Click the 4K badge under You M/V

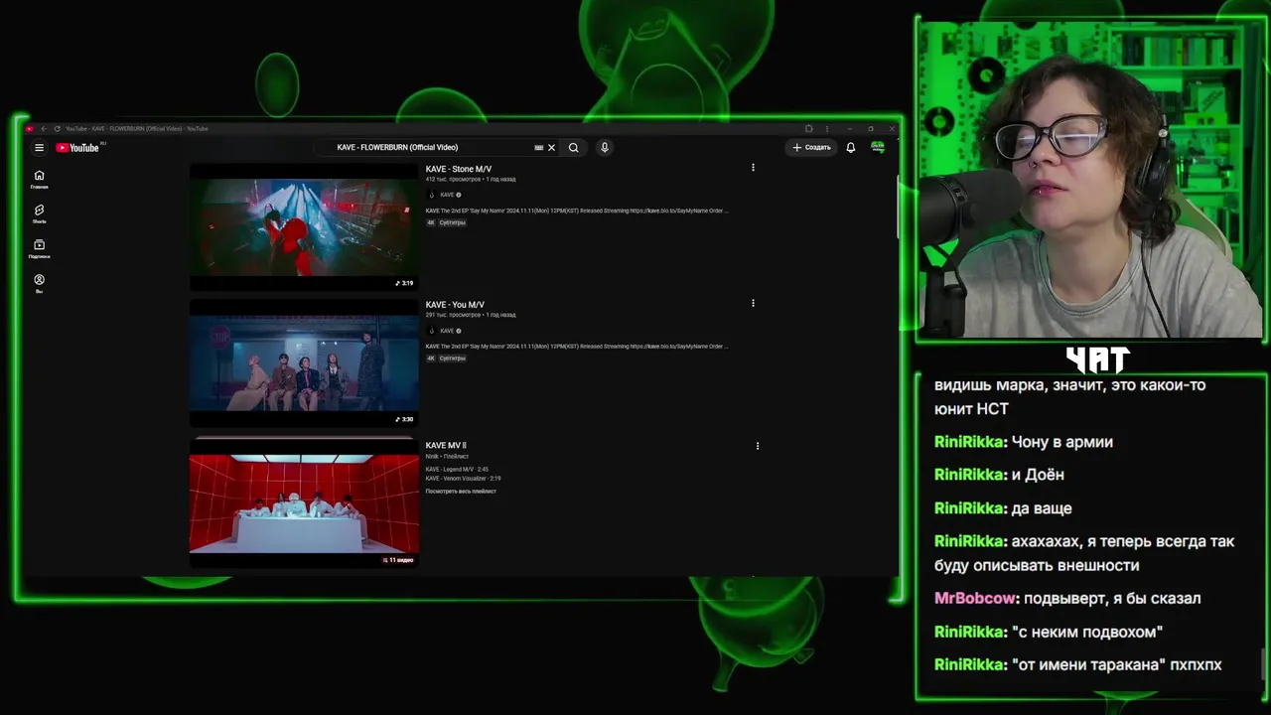pyautogui.click(x=431, y=358)
